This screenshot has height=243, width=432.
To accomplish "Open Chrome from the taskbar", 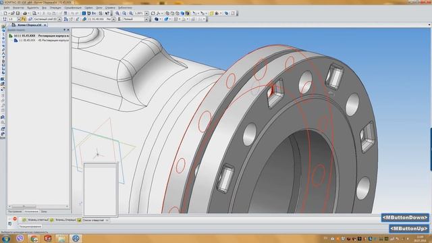I will (34, 238).
